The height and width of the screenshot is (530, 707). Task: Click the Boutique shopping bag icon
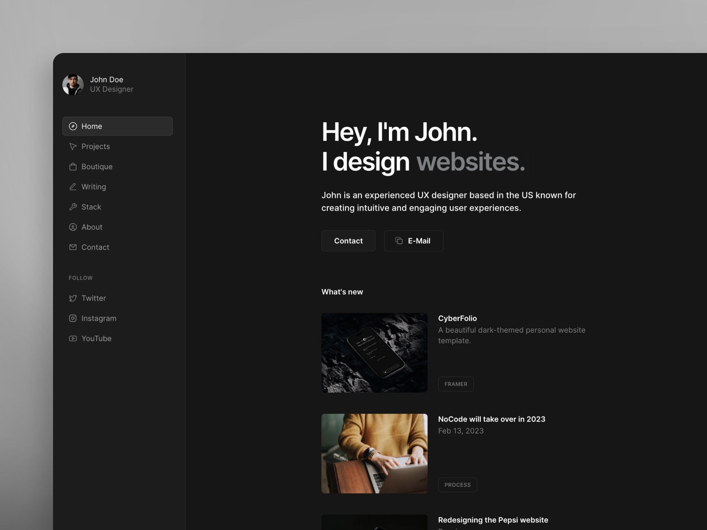(73, 167)
